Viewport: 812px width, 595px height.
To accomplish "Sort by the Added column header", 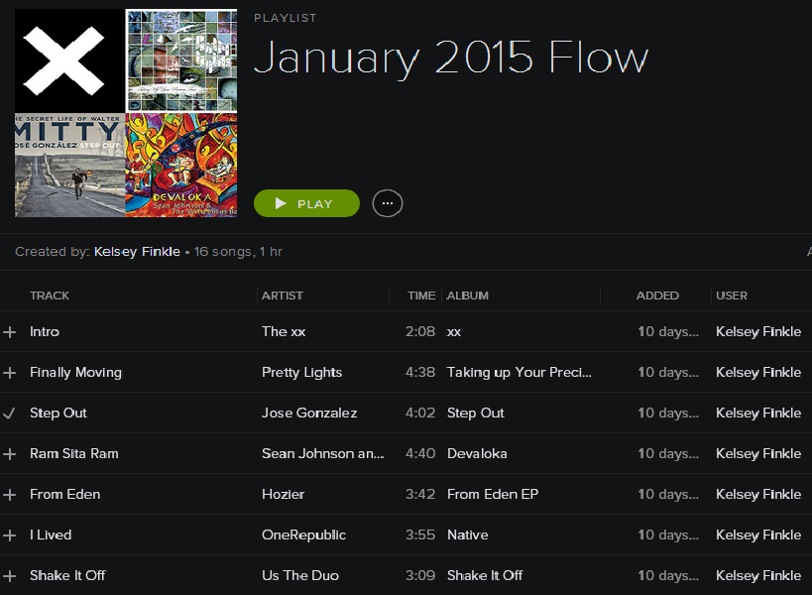I will coord(657,296).
